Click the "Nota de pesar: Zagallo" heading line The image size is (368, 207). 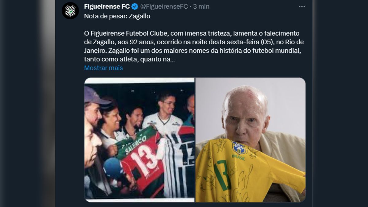[117, 16]
